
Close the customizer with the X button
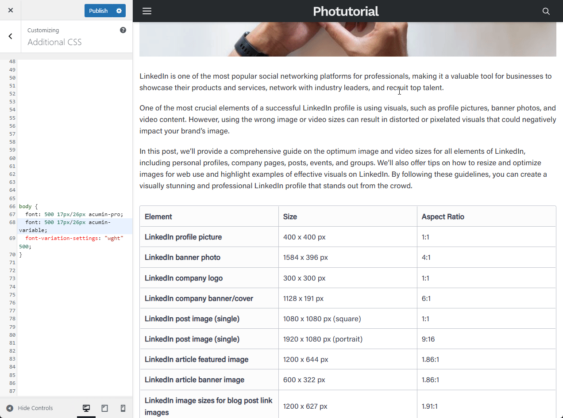[10, 10]
